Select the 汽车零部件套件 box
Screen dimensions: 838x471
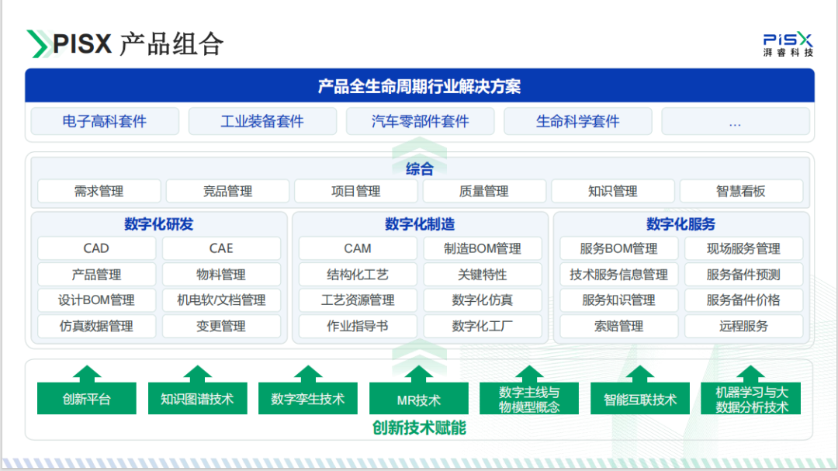pyautogui.click(x=420, y=121)
